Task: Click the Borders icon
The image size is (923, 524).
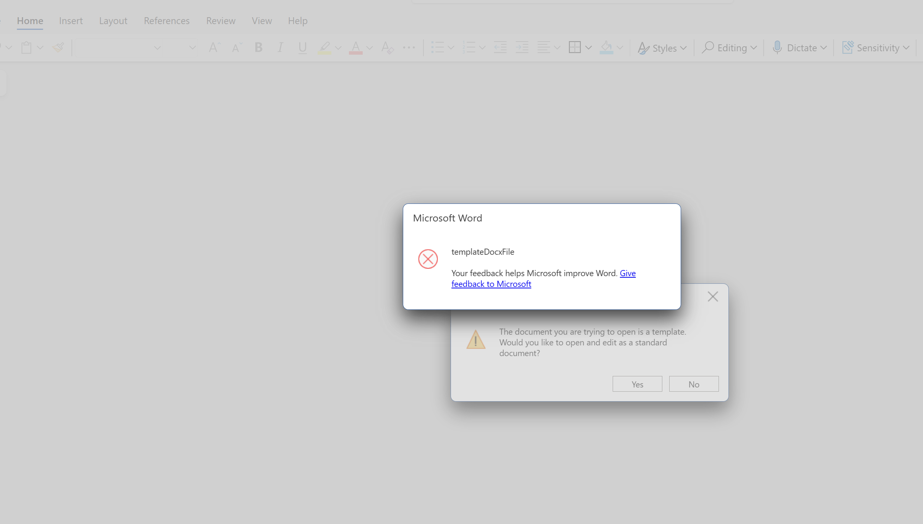Action: [574, 48]
